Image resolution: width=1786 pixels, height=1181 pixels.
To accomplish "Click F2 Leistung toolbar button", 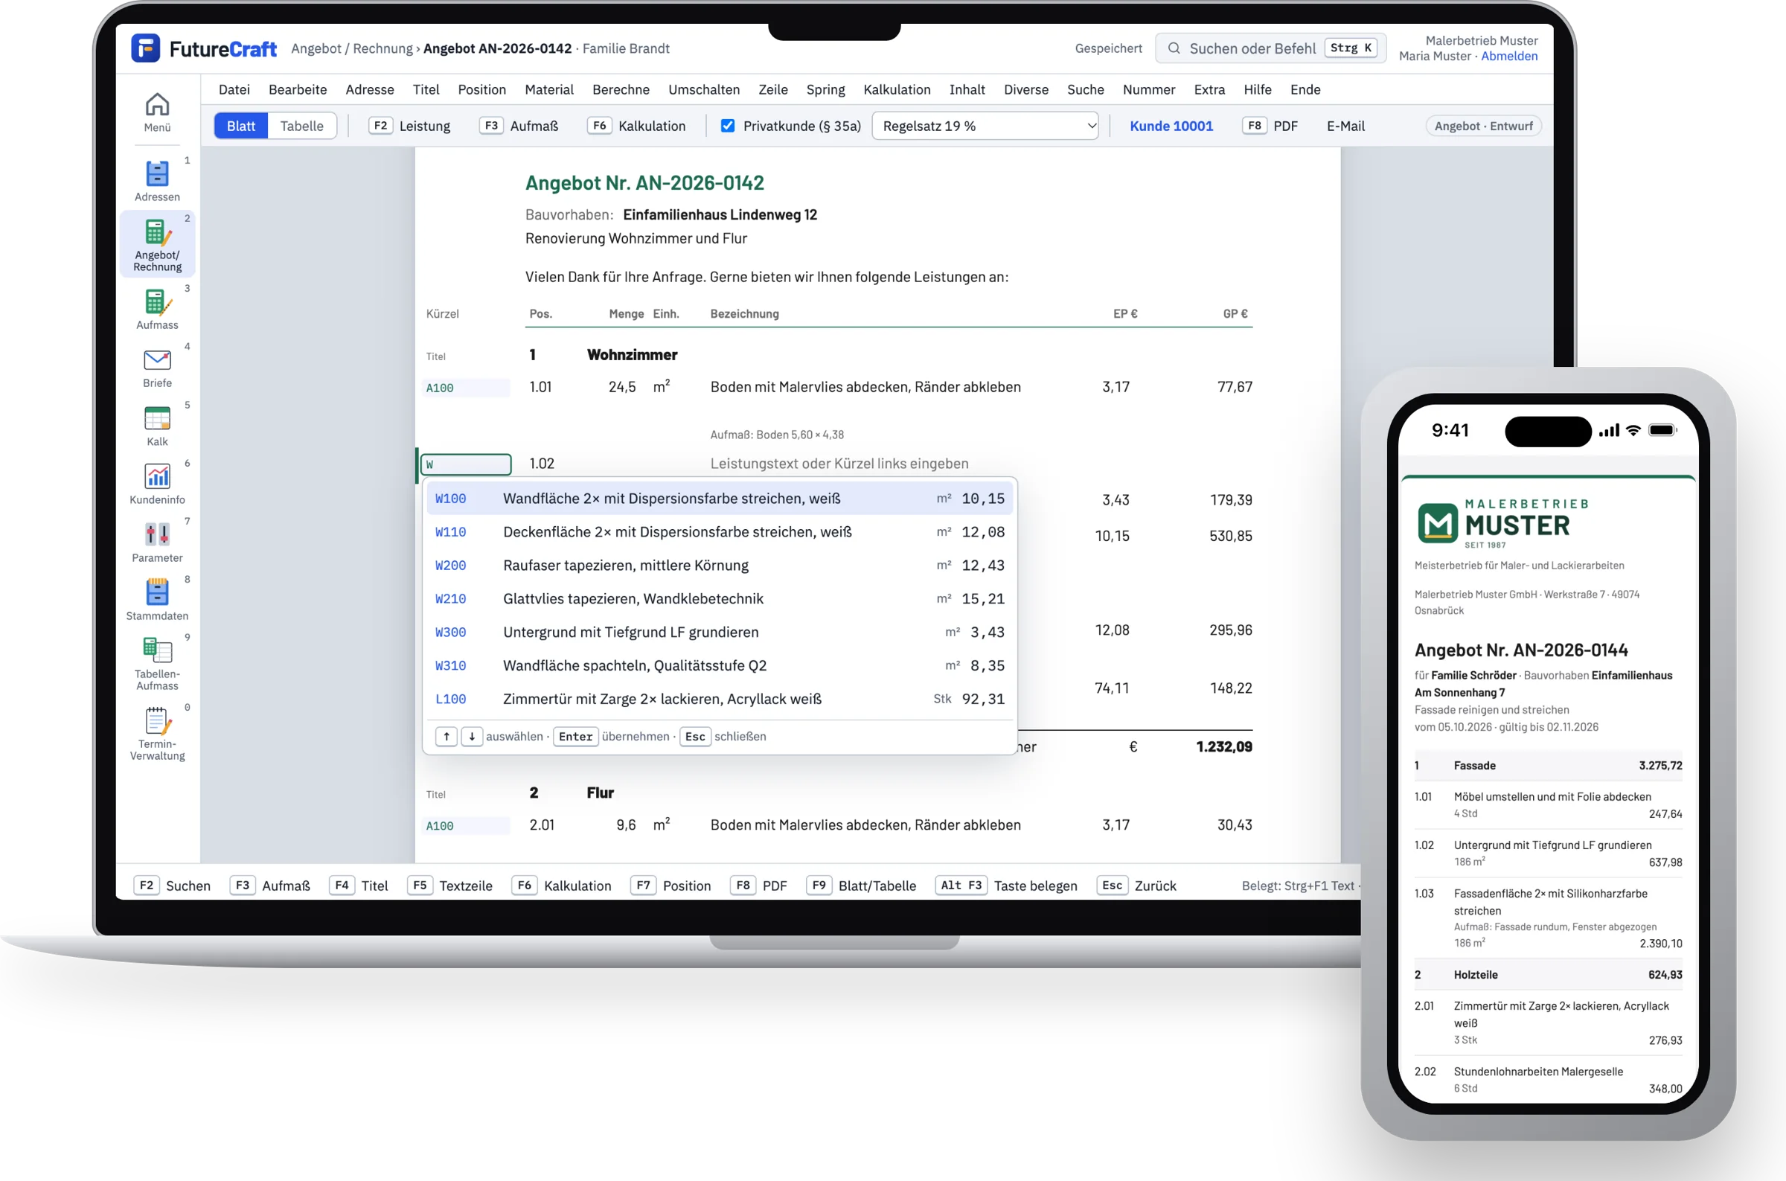I will [x=409, y=126].
